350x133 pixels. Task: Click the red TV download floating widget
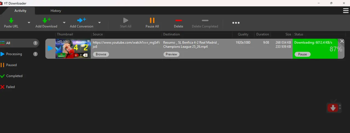[334, 107]
